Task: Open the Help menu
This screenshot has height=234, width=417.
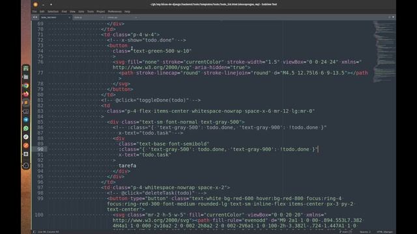Action: coord(128,12)
